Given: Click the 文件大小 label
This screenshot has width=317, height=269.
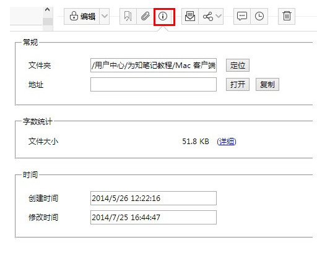Looking at the screenshot, I should pos(43,142).
